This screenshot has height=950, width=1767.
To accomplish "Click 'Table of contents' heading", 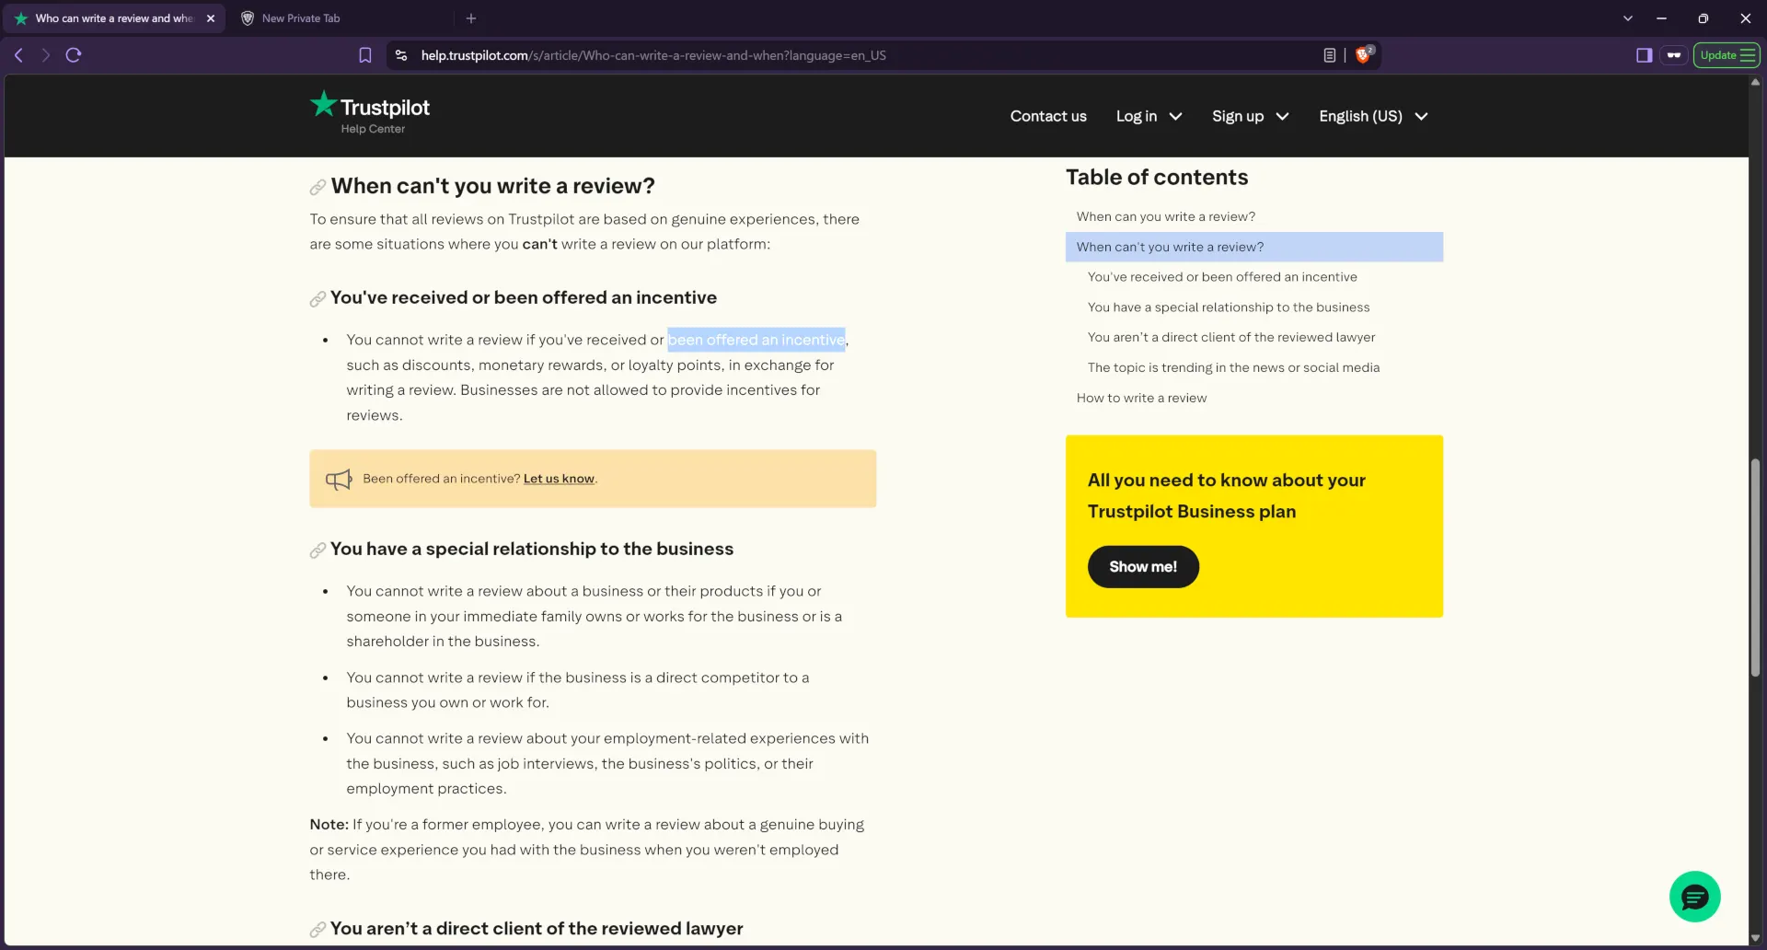I will click(1157, 178).
